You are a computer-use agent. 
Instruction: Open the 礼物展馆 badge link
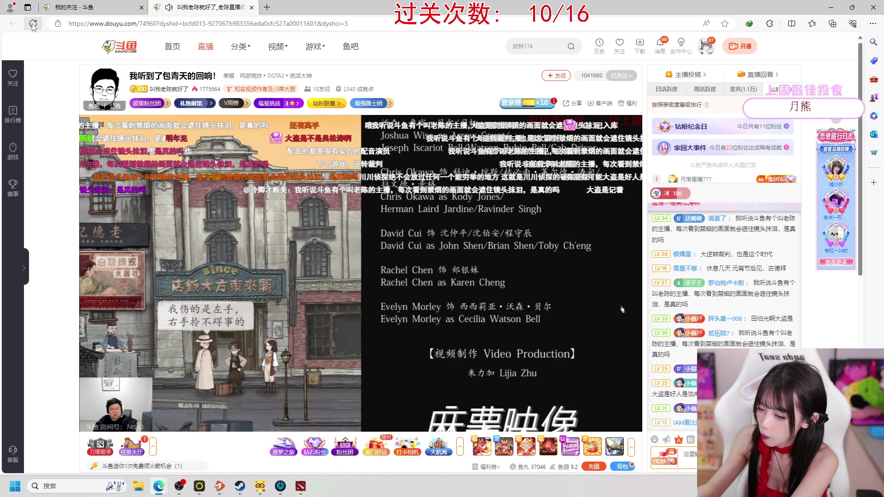point(194,103)
